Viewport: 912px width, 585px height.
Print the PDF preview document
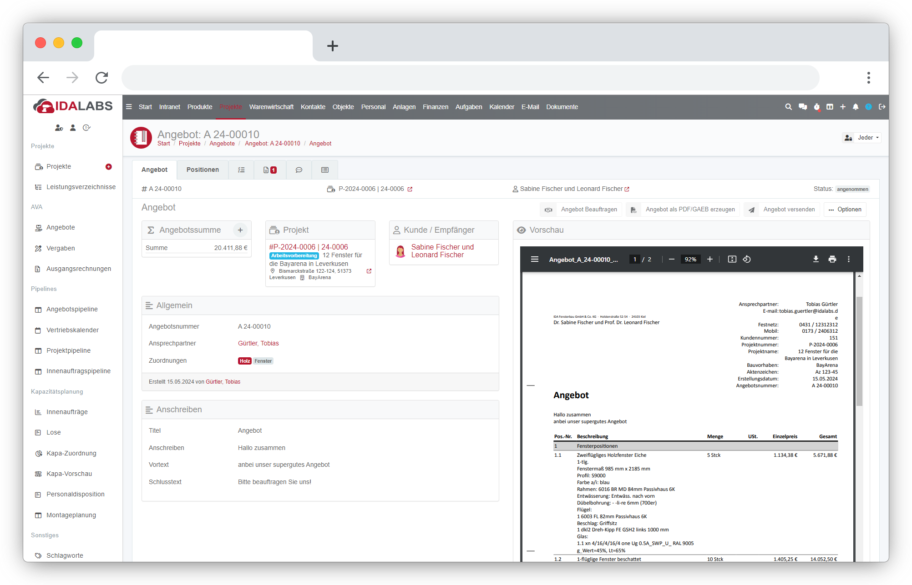(x=832, y=259)
